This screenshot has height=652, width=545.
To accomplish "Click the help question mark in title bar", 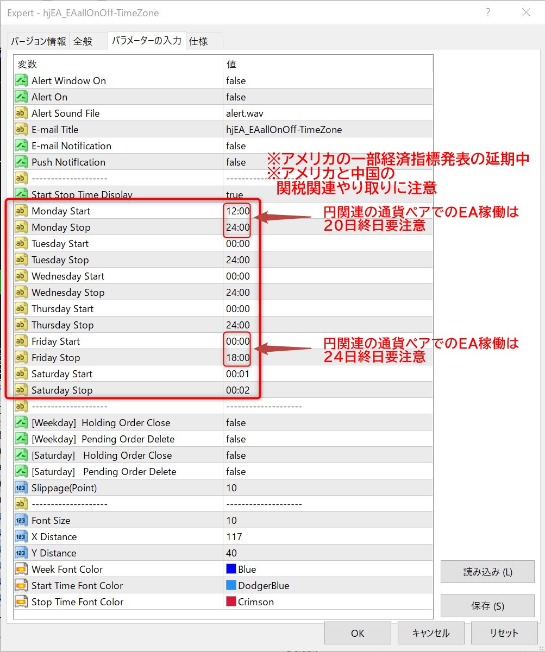I will click(x=488, y=12).
